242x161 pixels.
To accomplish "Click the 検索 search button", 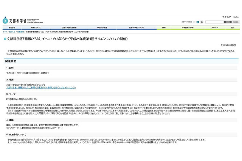I will 228,22.
